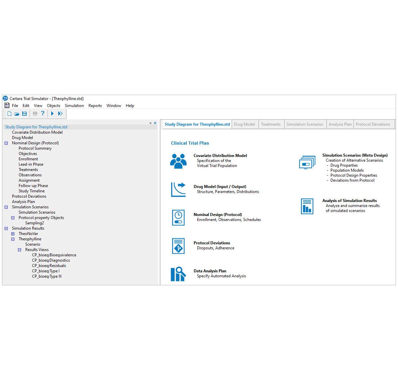The height and width of the screenshot is (380, 398).
Task: Open the Reports menu
Action: 95,105
